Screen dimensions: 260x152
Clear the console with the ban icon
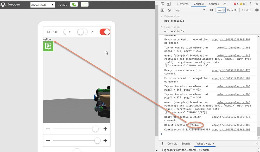pyautogui.click(x=169, y=10)
